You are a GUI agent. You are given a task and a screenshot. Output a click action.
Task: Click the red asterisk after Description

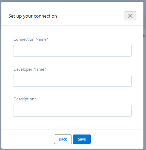pyautogui.click(x=35, y=98)
